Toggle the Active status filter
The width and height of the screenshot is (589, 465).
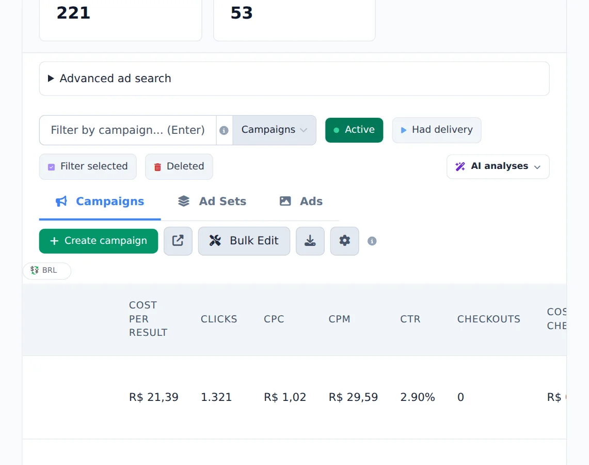click(354, 130)
